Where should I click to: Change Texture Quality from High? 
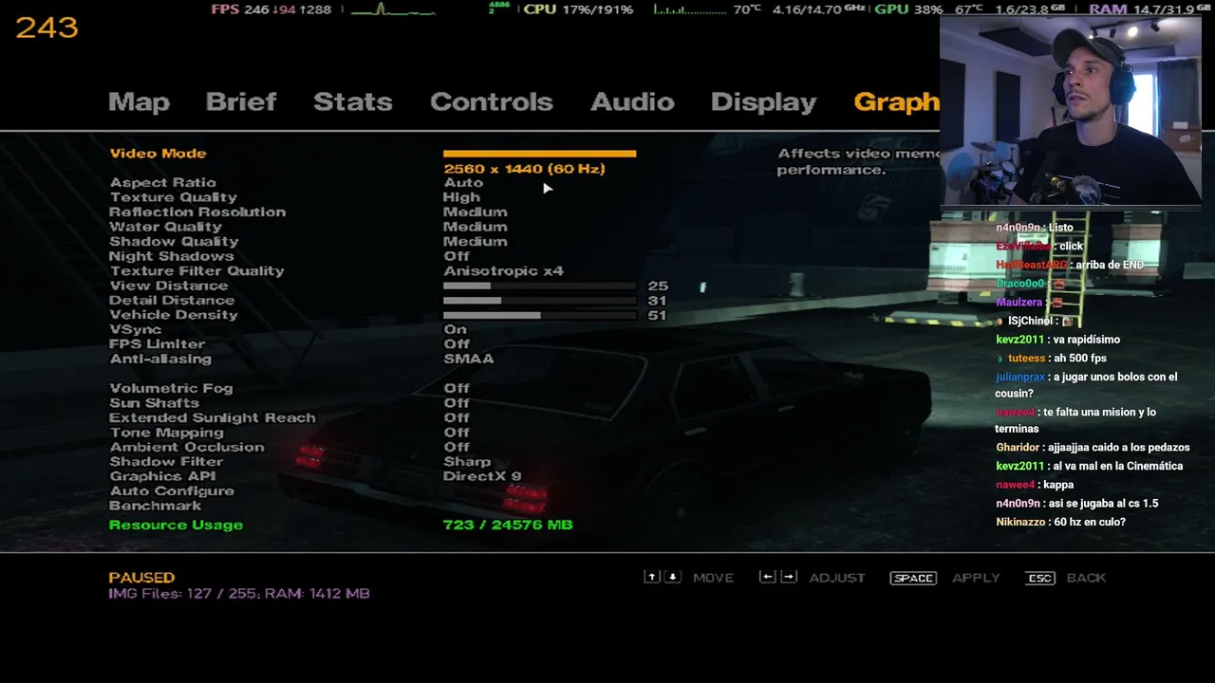click(x=461, y=197)
